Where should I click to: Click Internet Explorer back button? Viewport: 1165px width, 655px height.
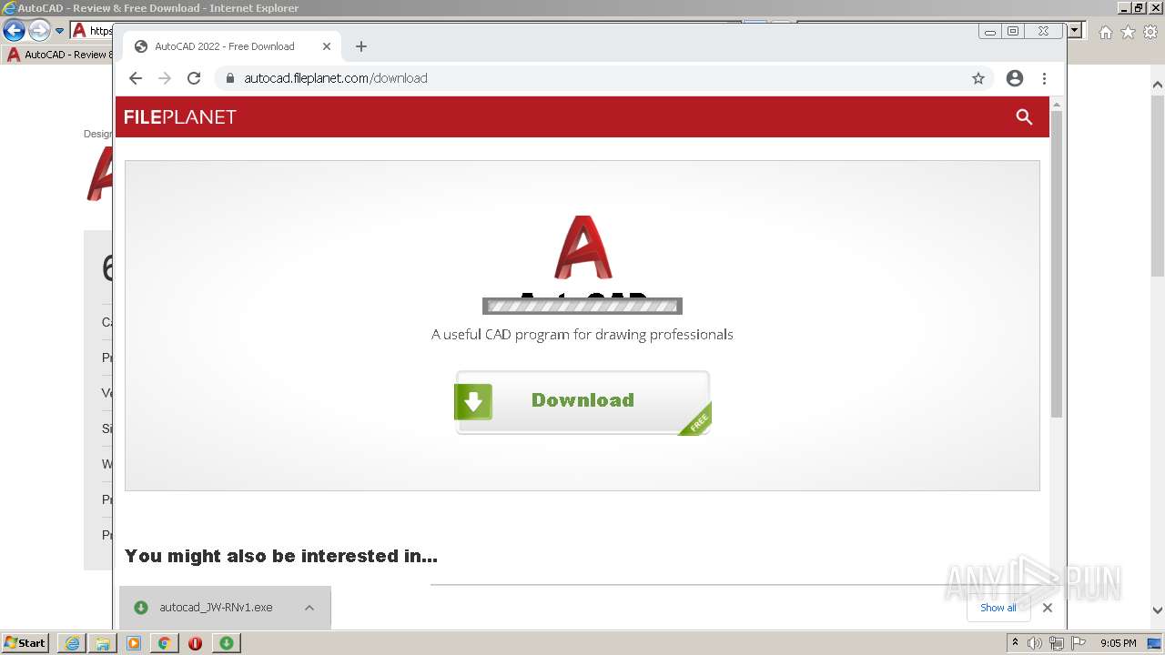[x=14, y=31]
